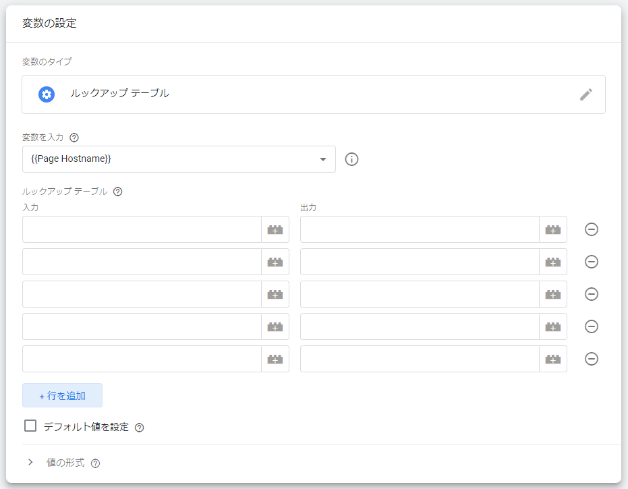Expand the 値の形式 section
Image resolution: width=628 pixels, height=489 pixels.
coord(30,463)
